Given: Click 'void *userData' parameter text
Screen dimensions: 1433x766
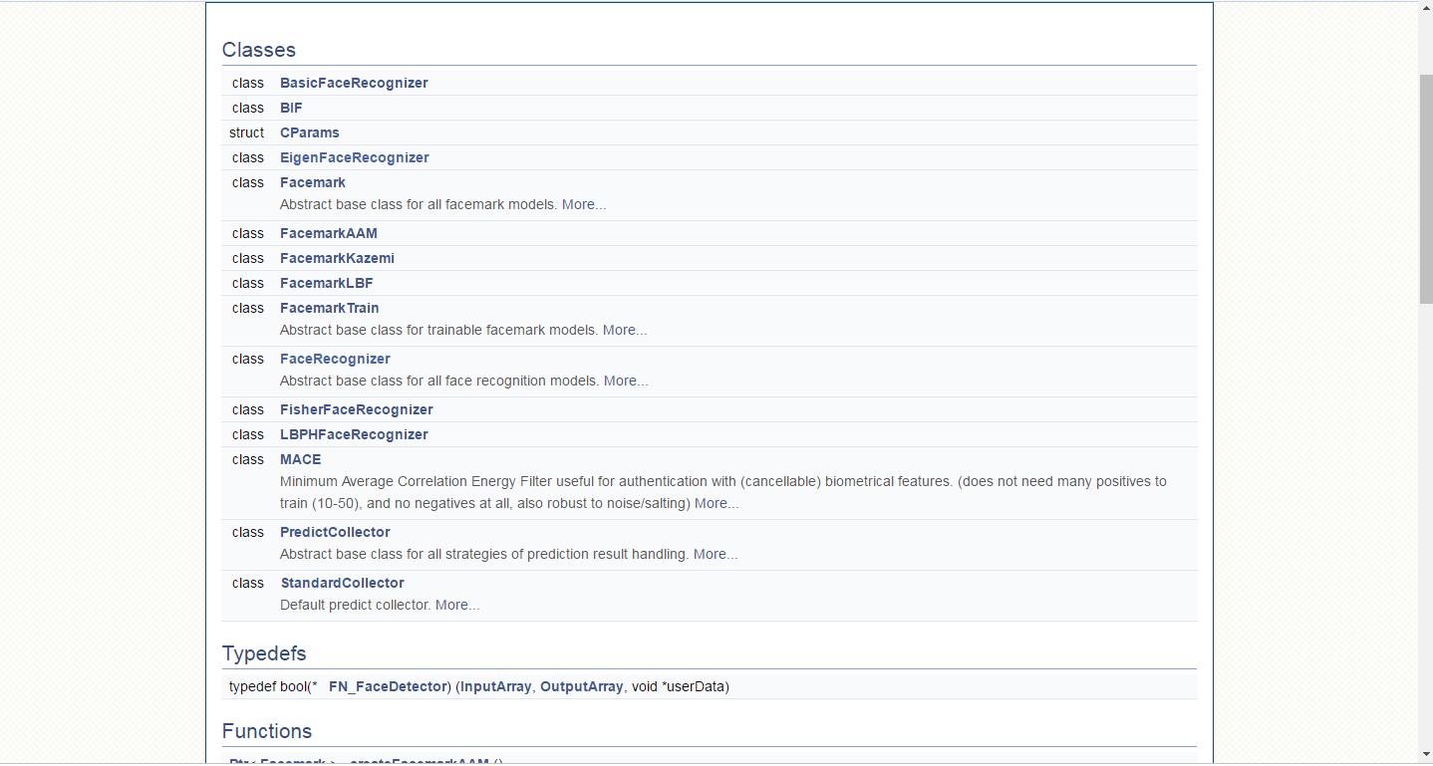Looking at the screenshot, I should 678,686.
